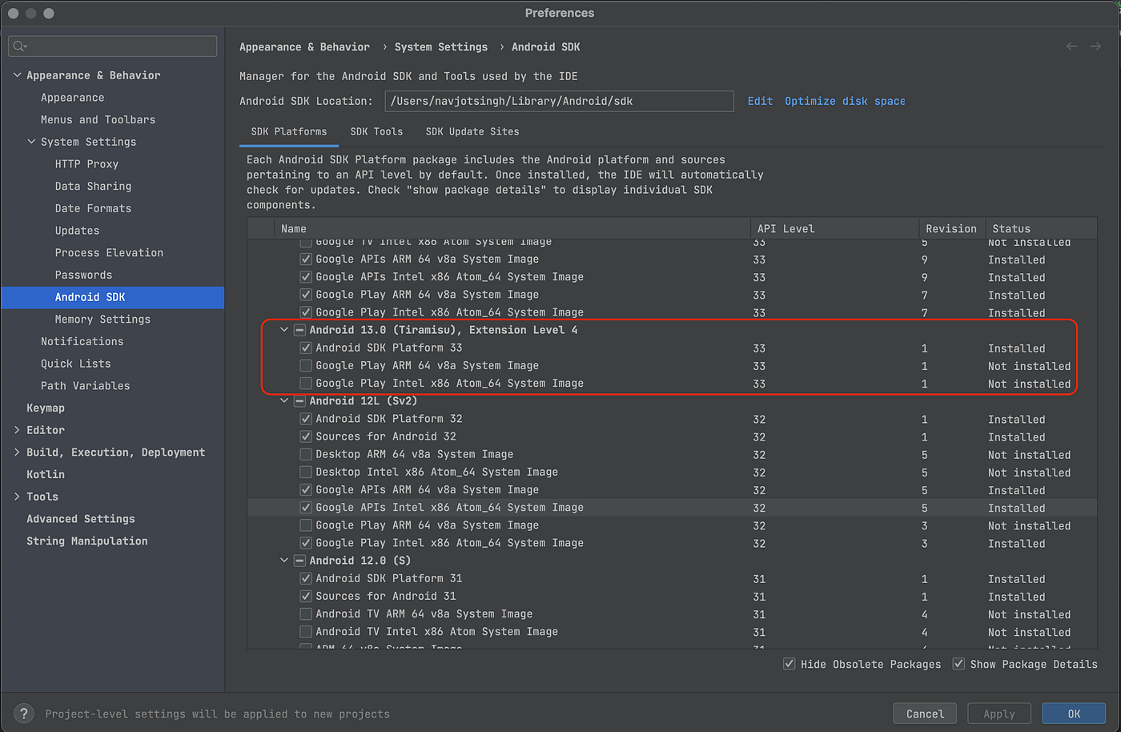Toggle Show Package Details checkbox
This screenshot has height=732, width=1121.
point(958,664)
